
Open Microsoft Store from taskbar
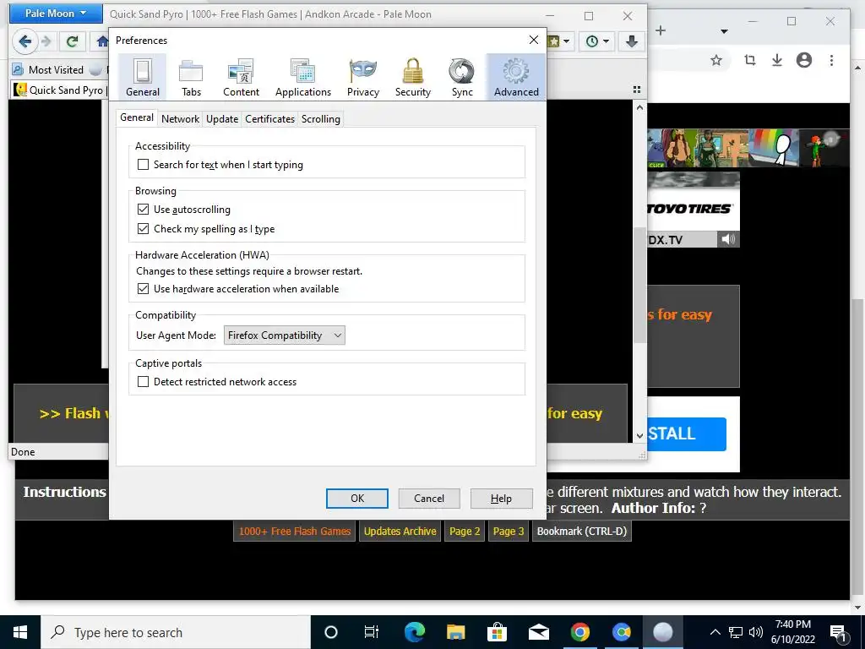tap(497, 632)
